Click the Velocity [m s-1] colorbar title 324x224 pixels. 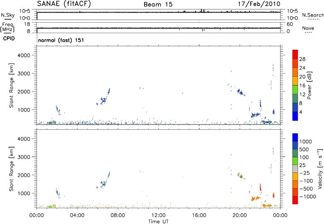320,169
